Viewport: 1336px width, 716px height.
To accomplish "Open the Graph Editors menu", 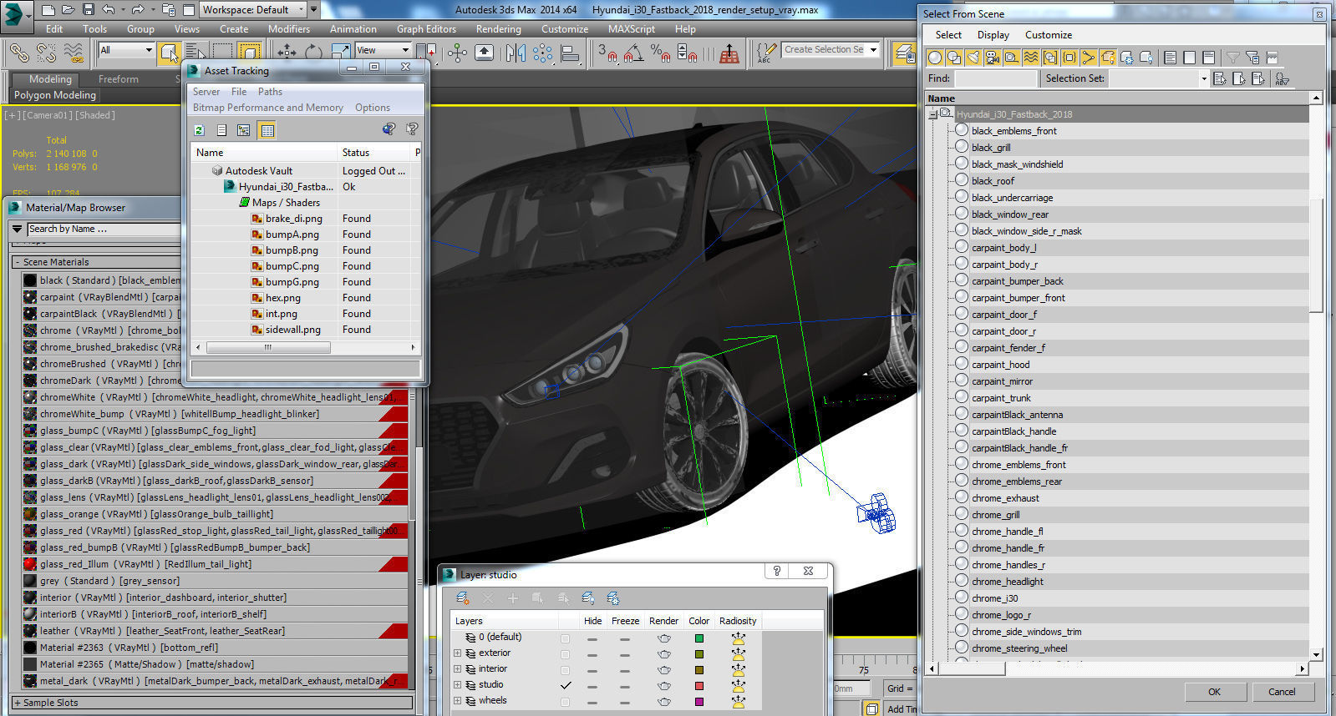I will point(426,29).
